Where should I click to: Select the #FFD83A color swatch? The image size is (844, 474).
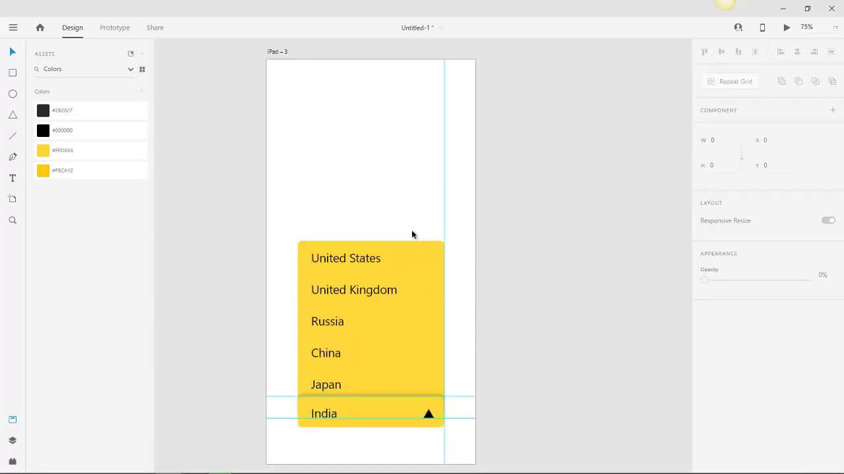[x=43, y=151]
